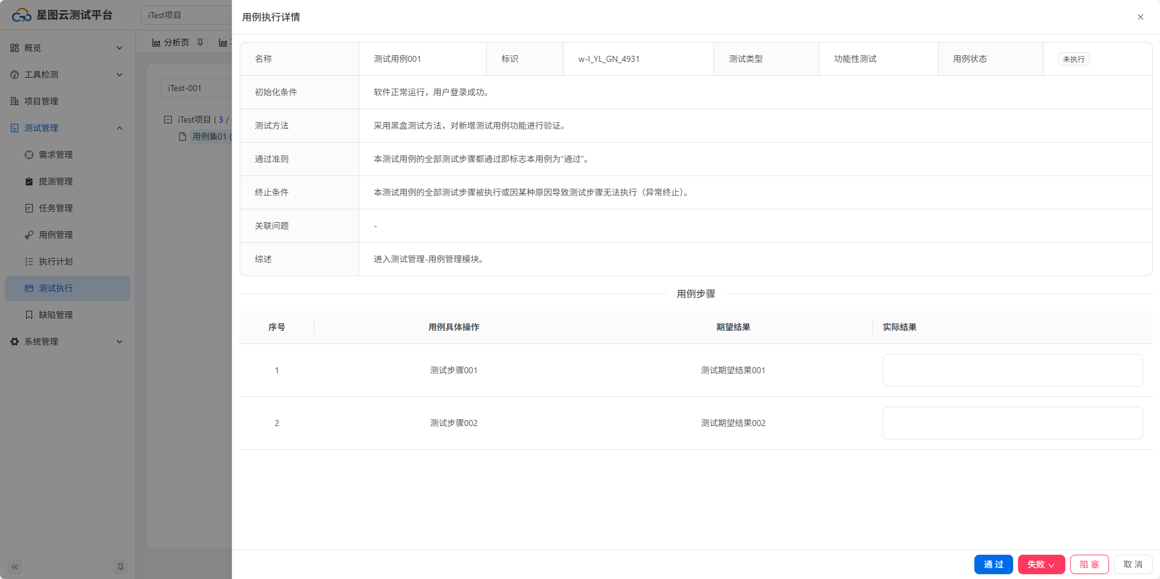This screenshot has height=579, width=1160.
Task: Click the 通过 button
Action: 993,564
